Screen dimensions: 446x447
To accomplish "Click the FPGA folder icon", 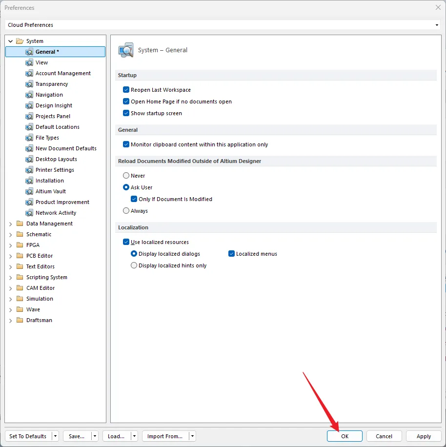I will pyautogui.click(x=20, y=245).
